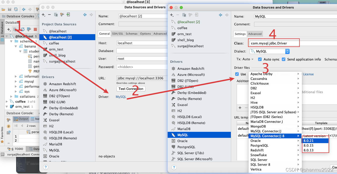Collapse the schemas node in Database tree
The width and height of the screenshot is (337, 174).
tap(12, 41)
